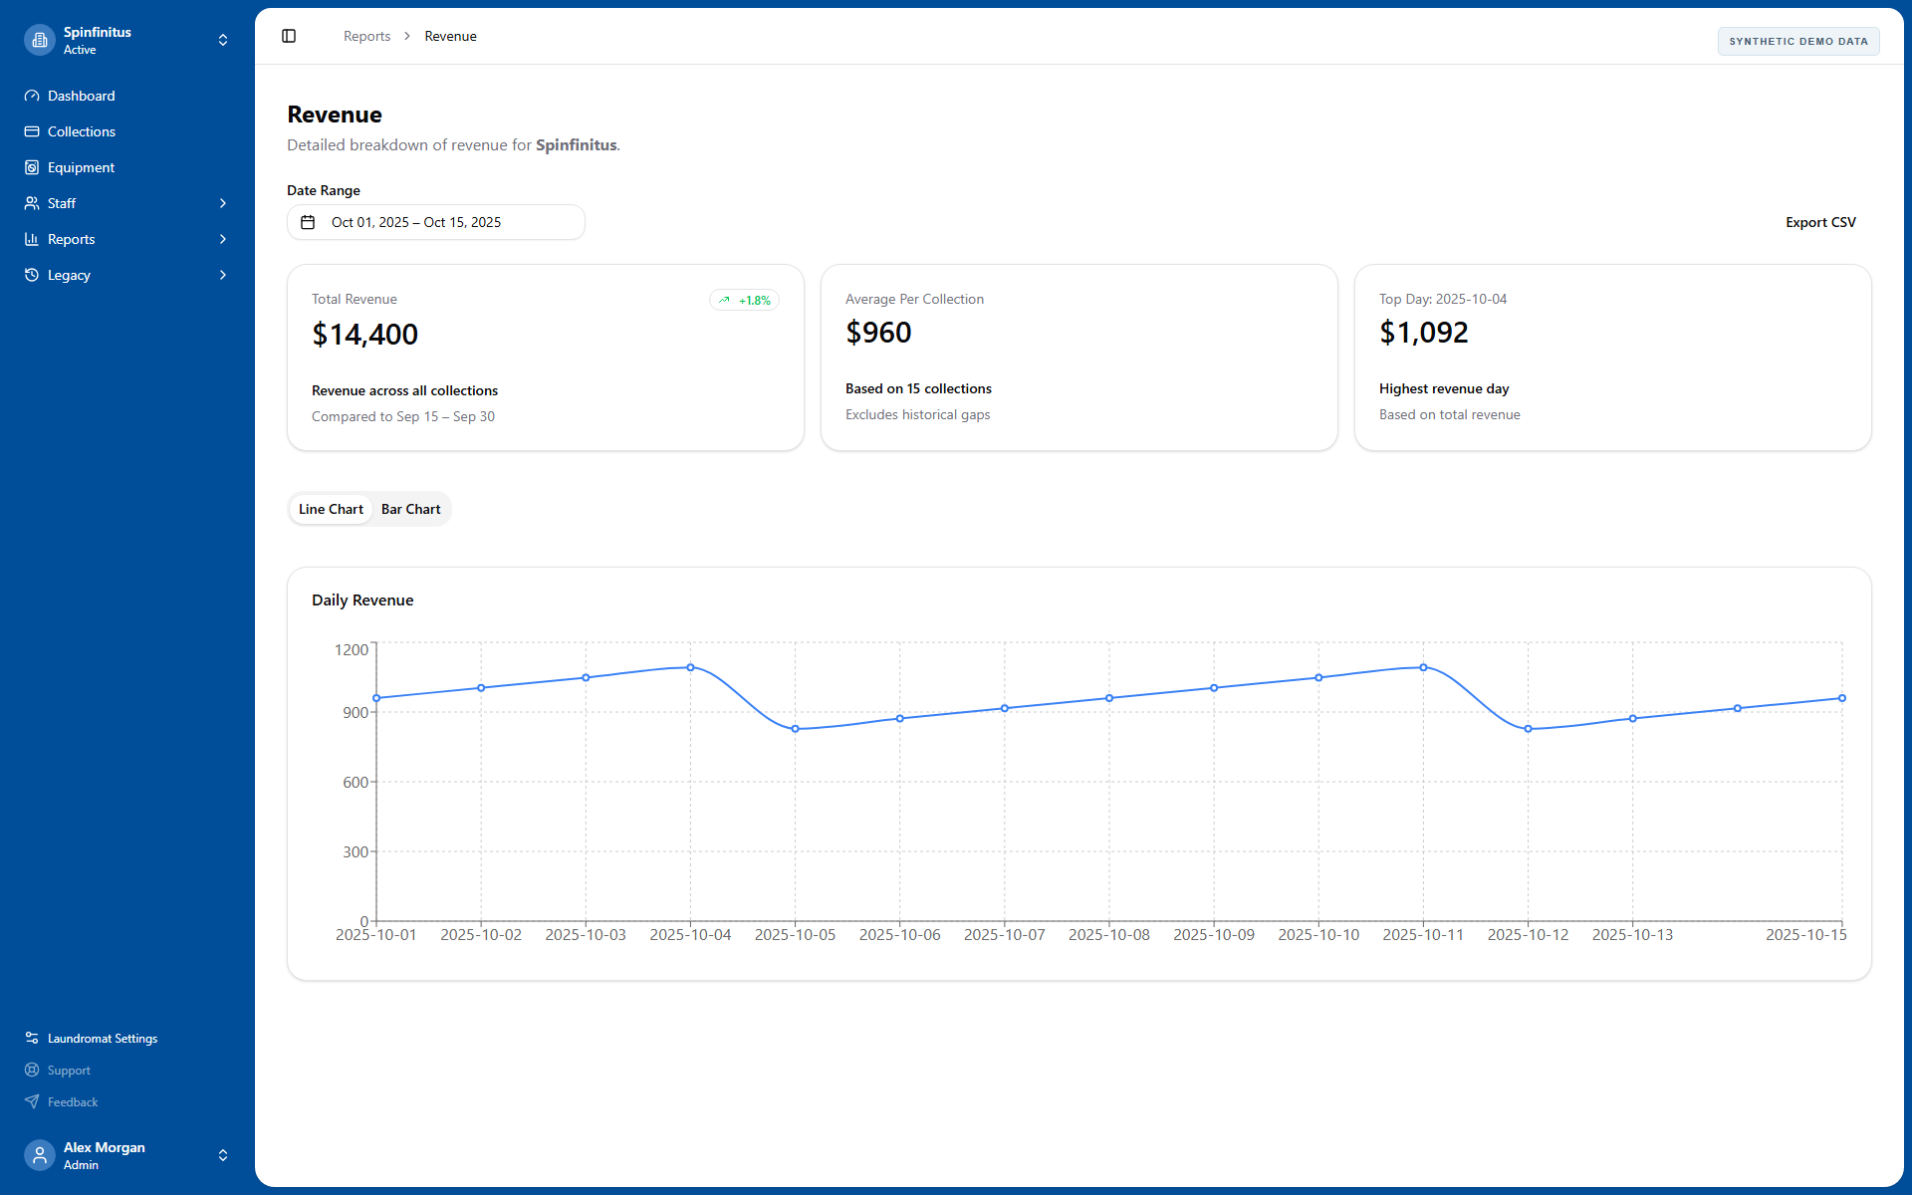
Task: Click the 2025-10-04 peak data point
Action: 690,667
